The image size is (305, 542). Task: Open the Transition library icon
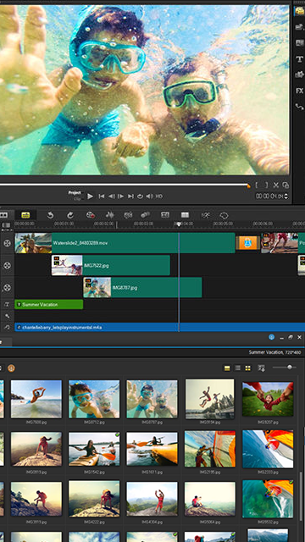(299, 43)
